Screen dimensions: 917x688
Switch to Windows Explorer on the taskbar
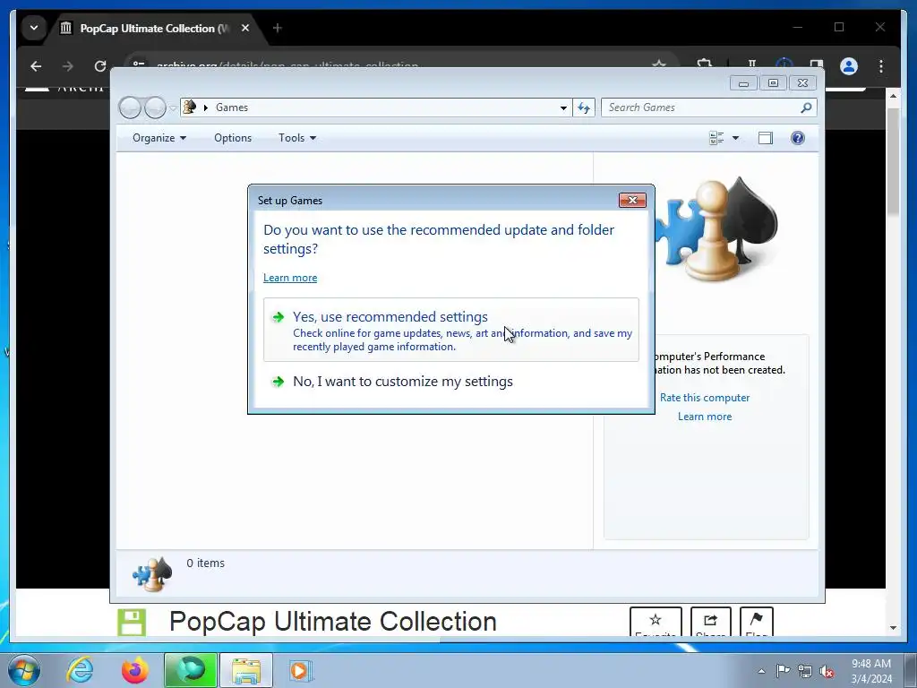(246, 670)
